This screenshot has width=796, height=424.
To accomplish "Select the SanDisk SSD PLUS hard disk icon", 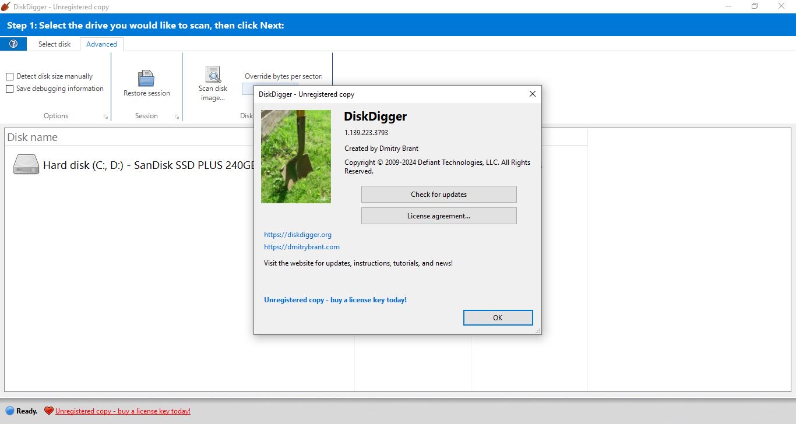I will (26, 165).
